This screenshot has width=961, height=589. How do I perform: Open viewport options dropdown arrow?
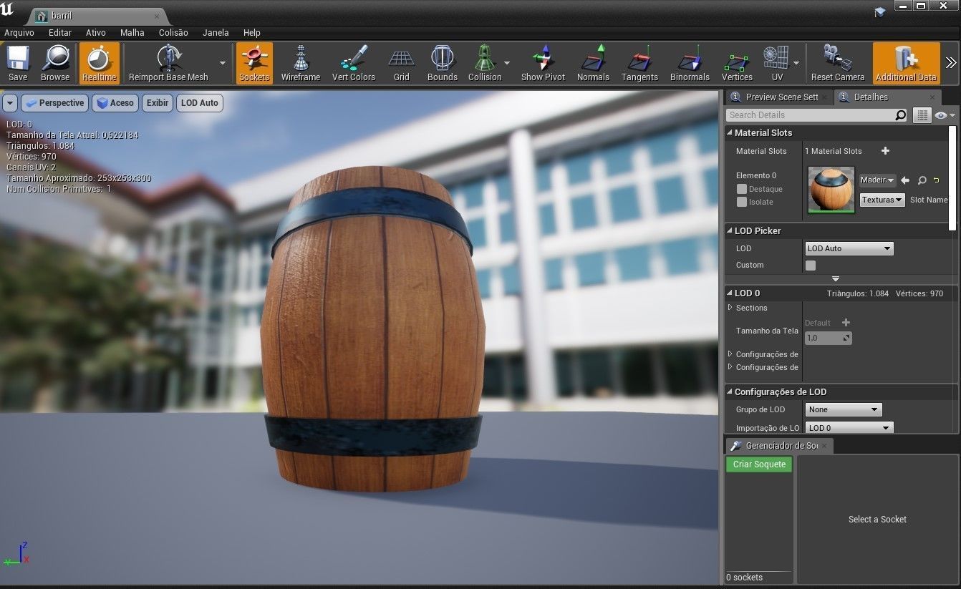(x=9, y=103)
